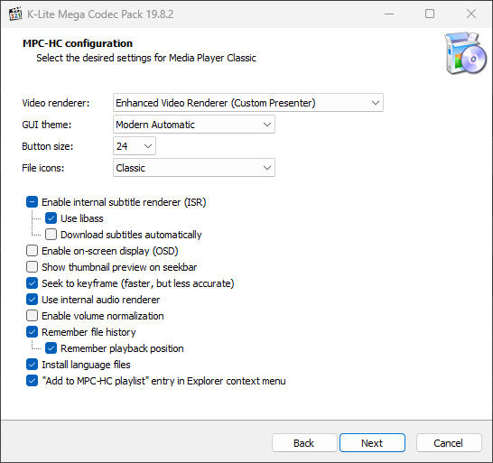This screenshot has height=463, width=493.
Task: Maximize the installer window
Action: click(x=430, y=14)
